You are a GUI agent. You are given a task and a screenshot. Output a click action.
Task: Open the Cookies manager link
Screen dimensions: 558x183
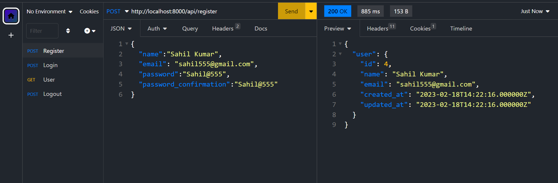pos(89,11)
